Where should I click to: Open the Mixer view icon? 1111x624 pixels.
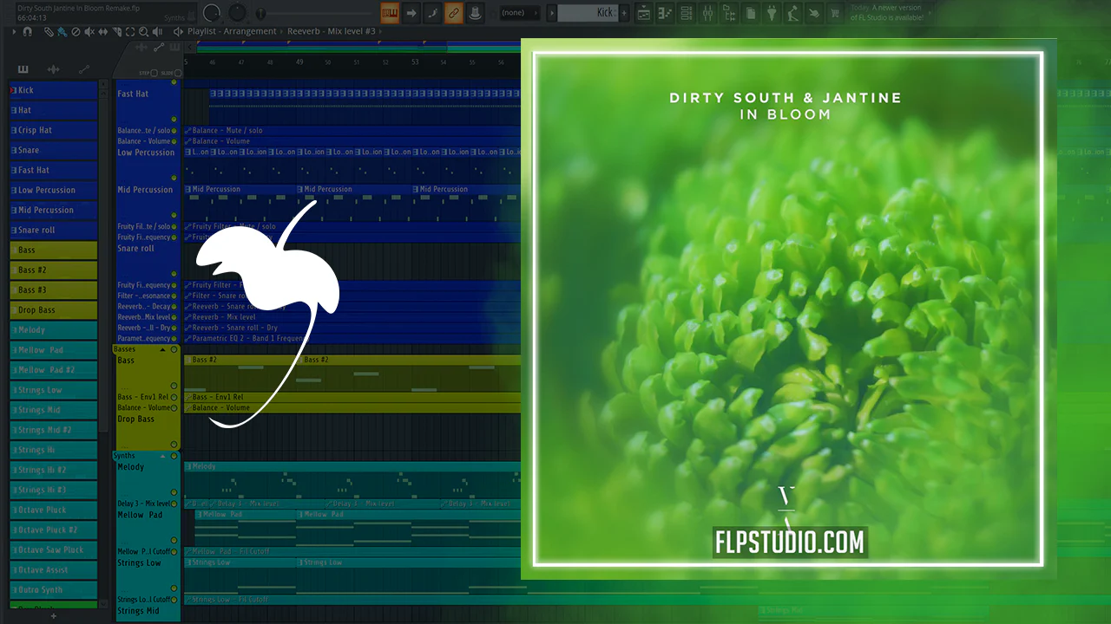point(708,13)
